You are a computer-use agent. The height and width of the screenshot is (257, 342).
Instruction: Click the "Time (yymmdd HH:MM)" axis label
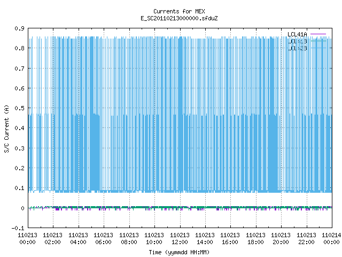click(179, 252)
